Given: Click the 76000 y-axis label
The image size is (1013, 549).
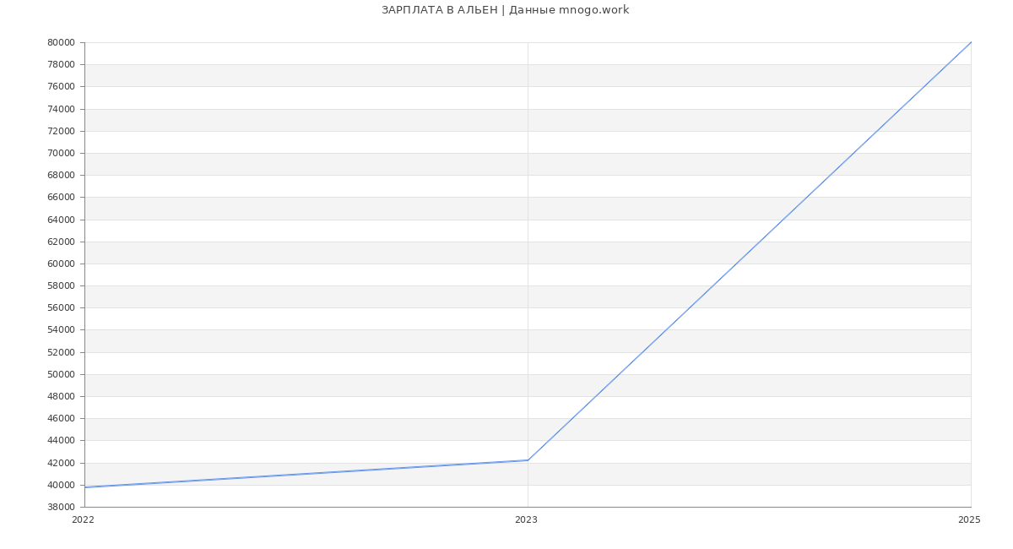Looking at the screenshot, I should (61, 86).
